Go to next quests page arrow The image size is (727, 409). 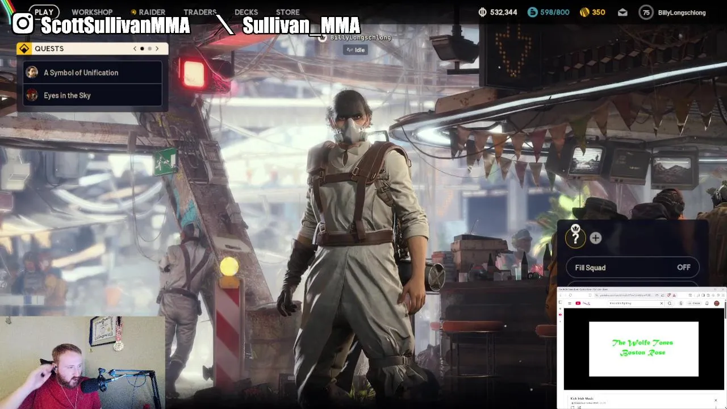(157, 49)
